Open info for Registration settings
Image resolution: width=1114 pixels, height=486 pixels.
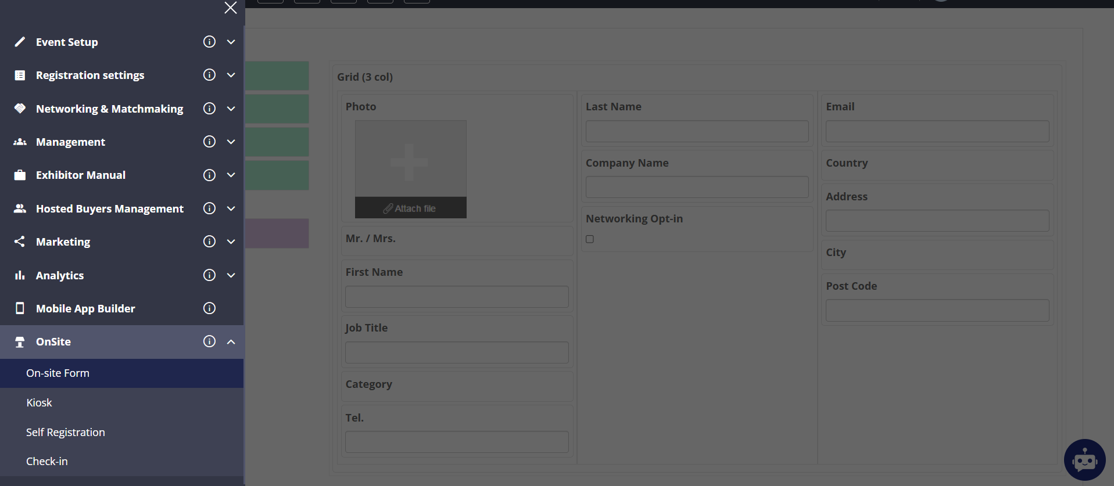point(209,75)
